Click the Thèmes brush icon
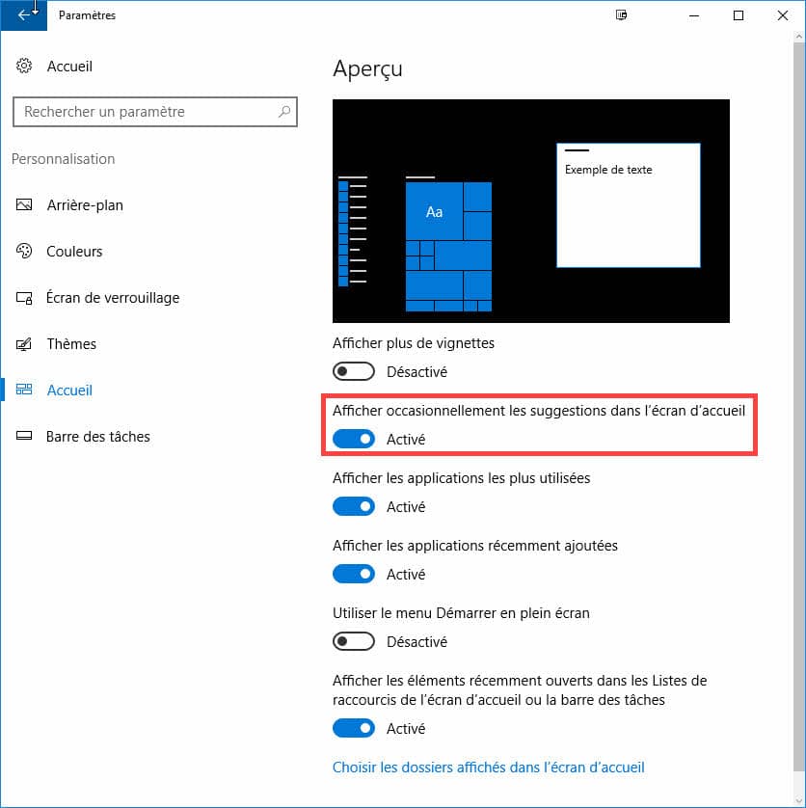 point(24,343)
